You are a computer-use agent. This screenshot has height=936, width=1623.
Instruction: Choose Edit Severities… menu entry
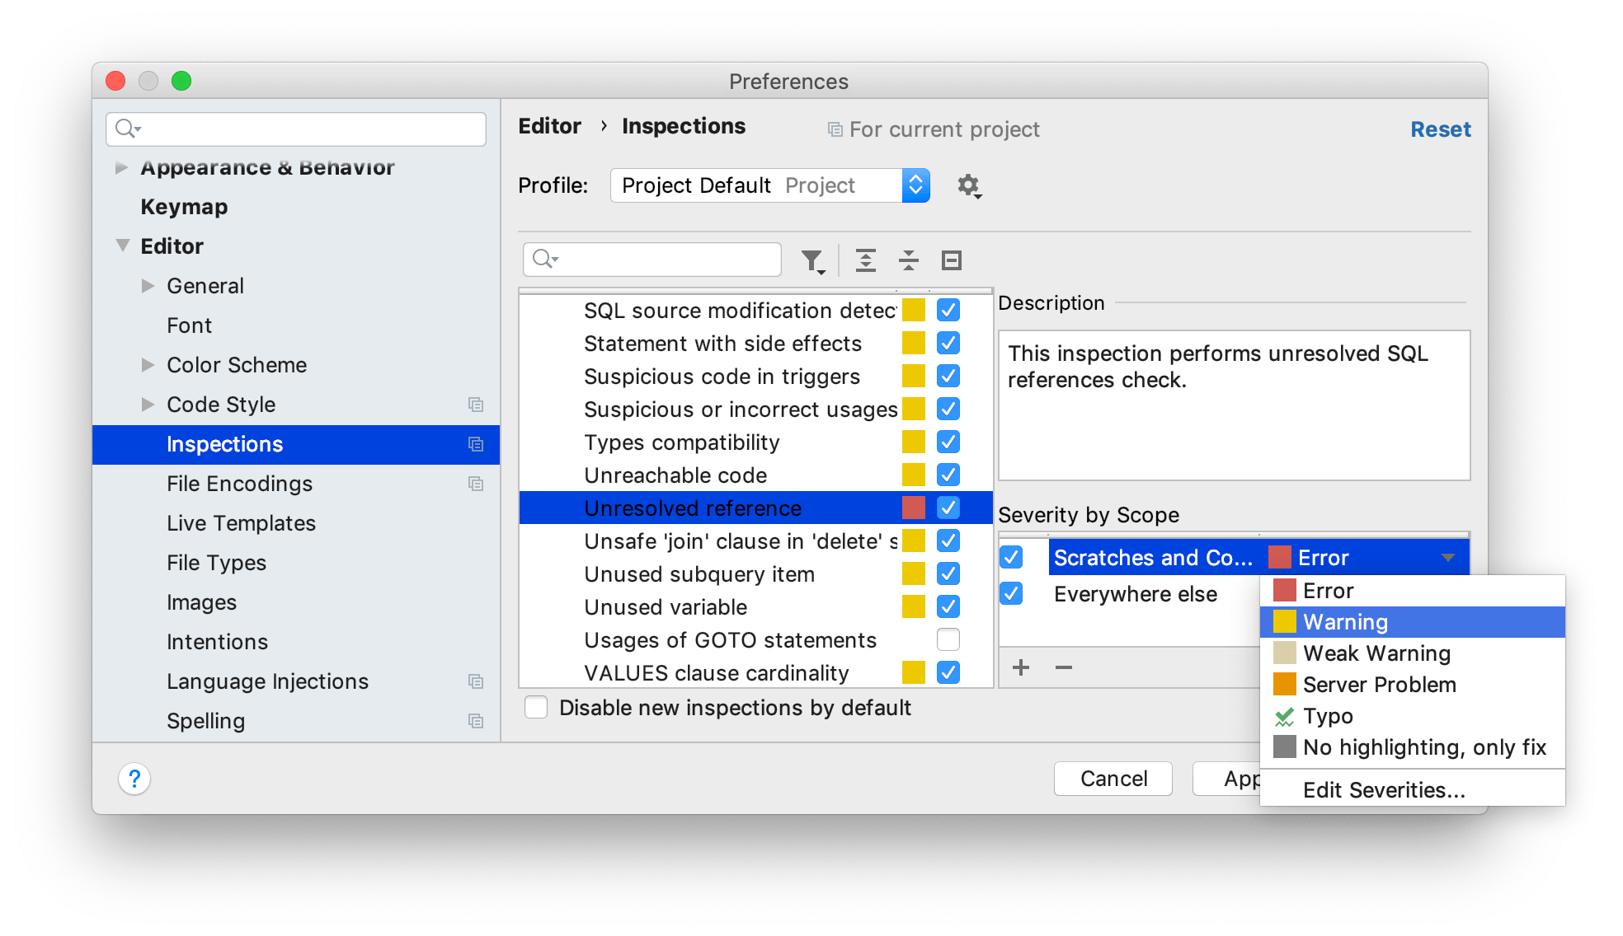point(1384,790)
